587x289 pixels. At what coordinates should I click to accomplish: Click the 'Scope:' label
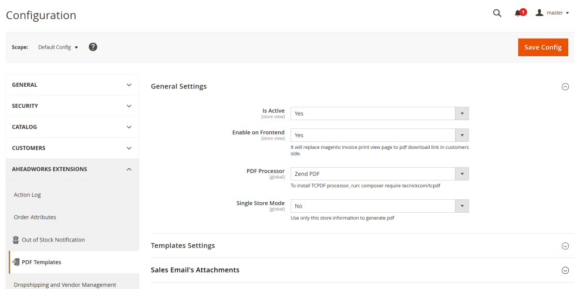click(20, 47)
